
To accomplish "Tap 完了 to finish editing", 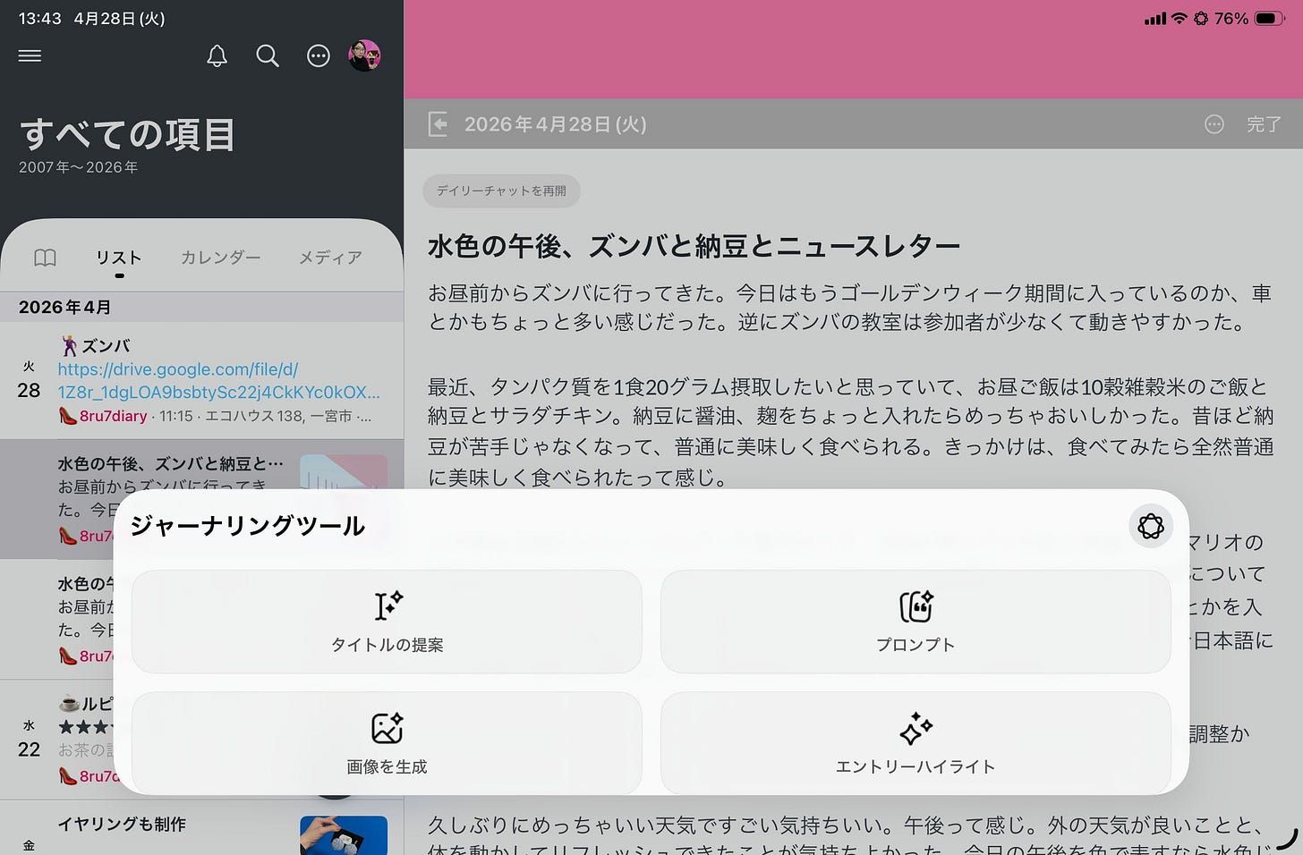I will click(x=1264, y=124).
